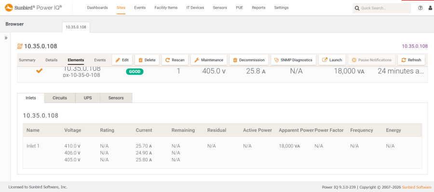Open the help question mark icon
434x192 pixels.
pyautogui.click(x=420, y=8)
